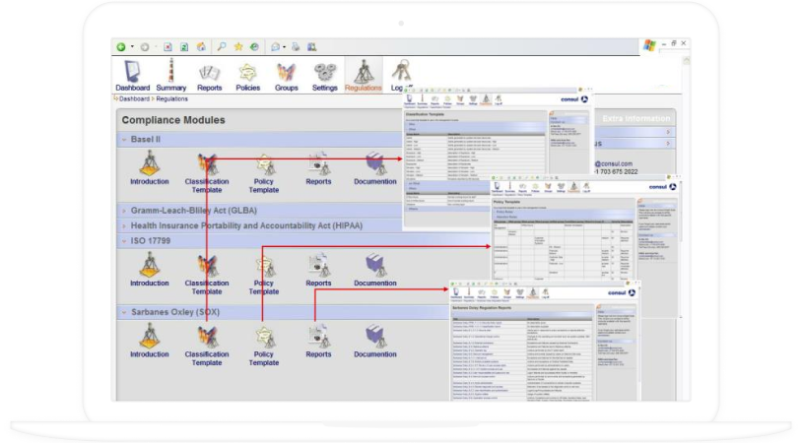This screenshot has width=802, height=443.
Task: Switch to the Reports toolbar tab
Action: 209,74
